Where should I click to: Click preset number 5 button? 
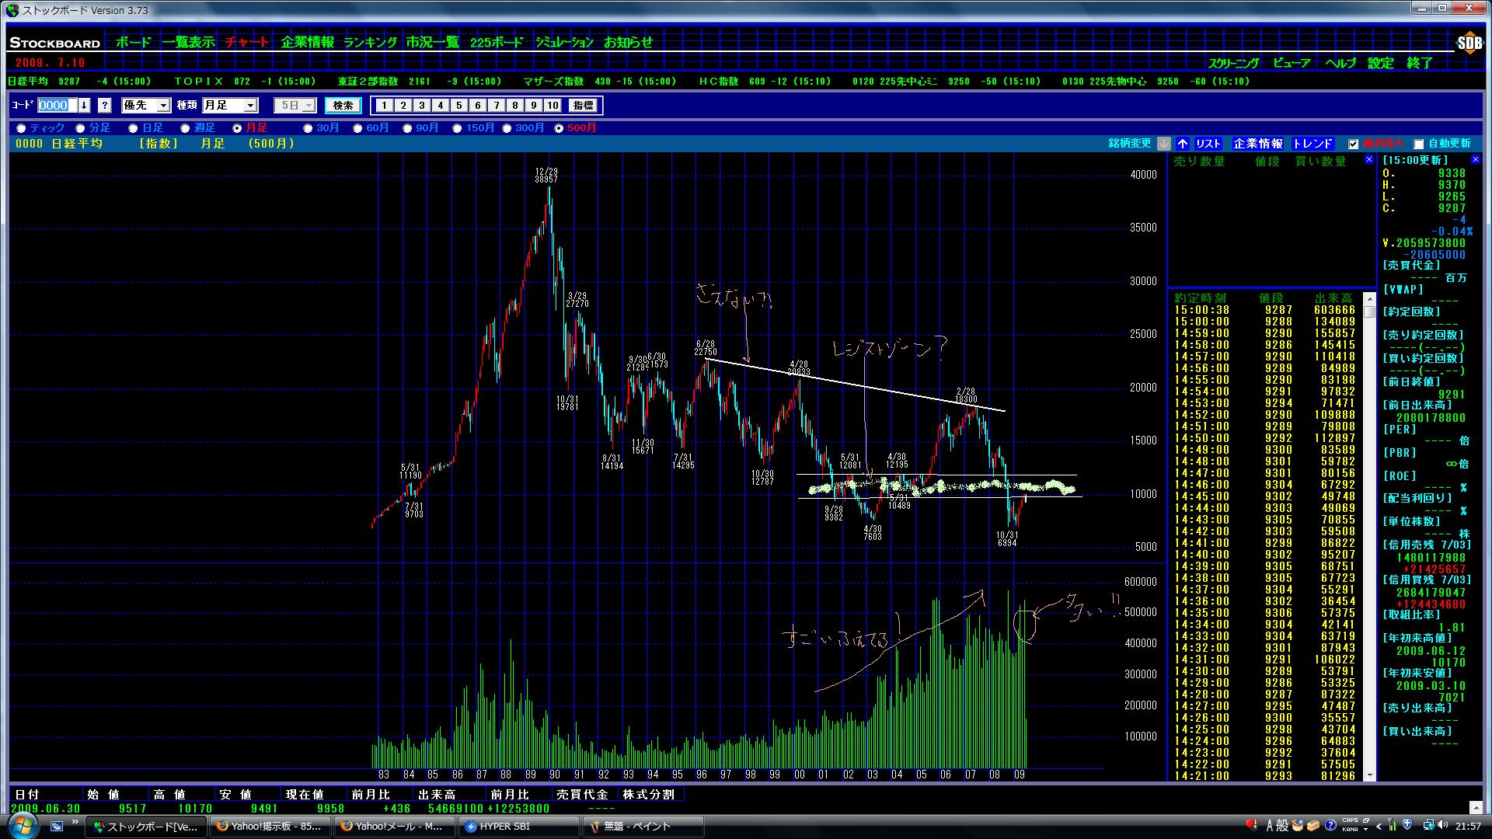click(x=459, y=106)
